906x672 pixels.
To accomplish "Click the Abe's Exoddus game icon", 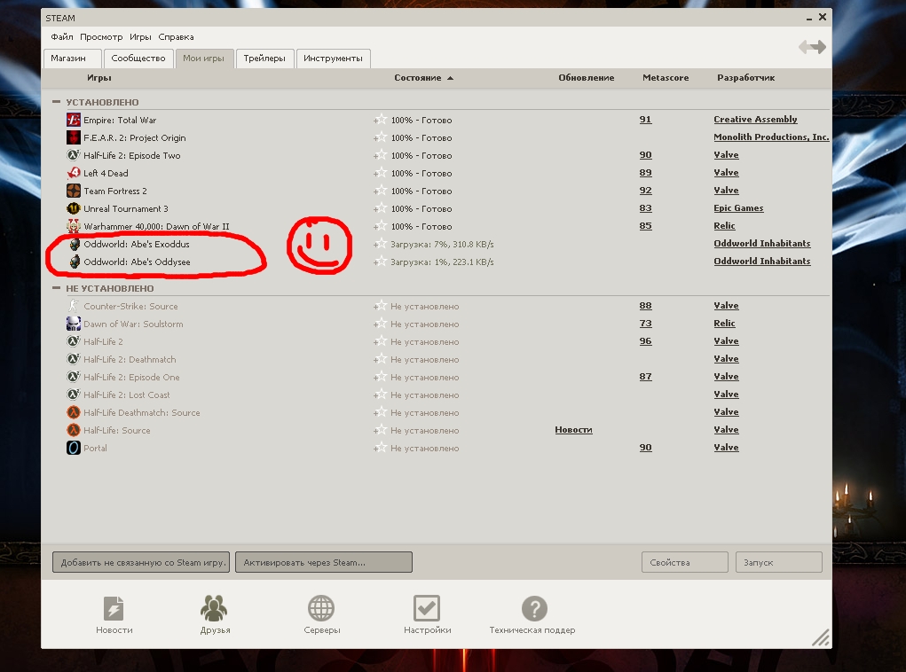I will click(x=75, y=244).
